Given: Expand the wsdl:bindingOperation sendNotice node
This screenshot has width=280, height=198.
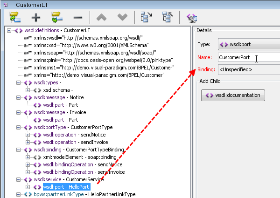Looking at the screenshot, I should (28, 164).
